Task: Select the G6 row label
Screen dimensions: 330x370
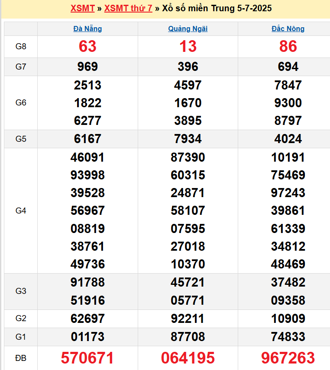Action: [x=21, y=102]
